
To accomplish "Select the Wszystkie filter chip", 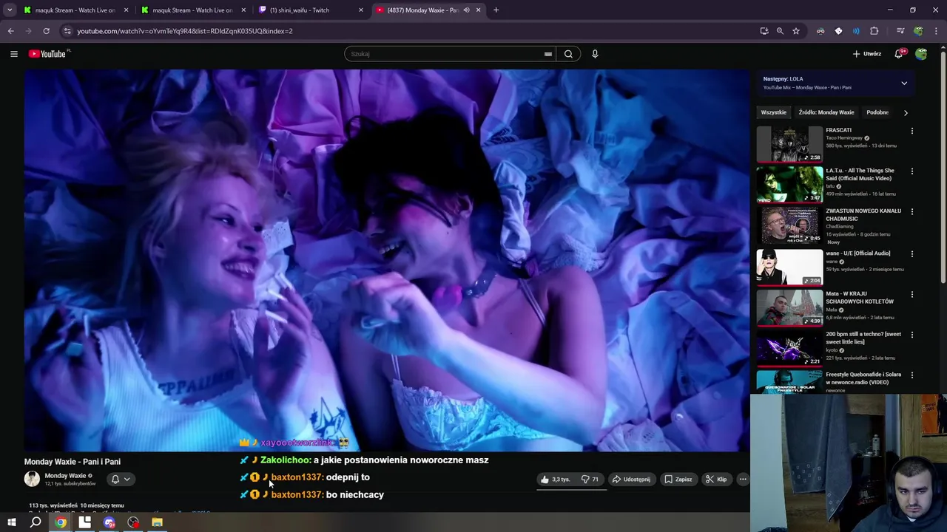I will tap(773, 112).
